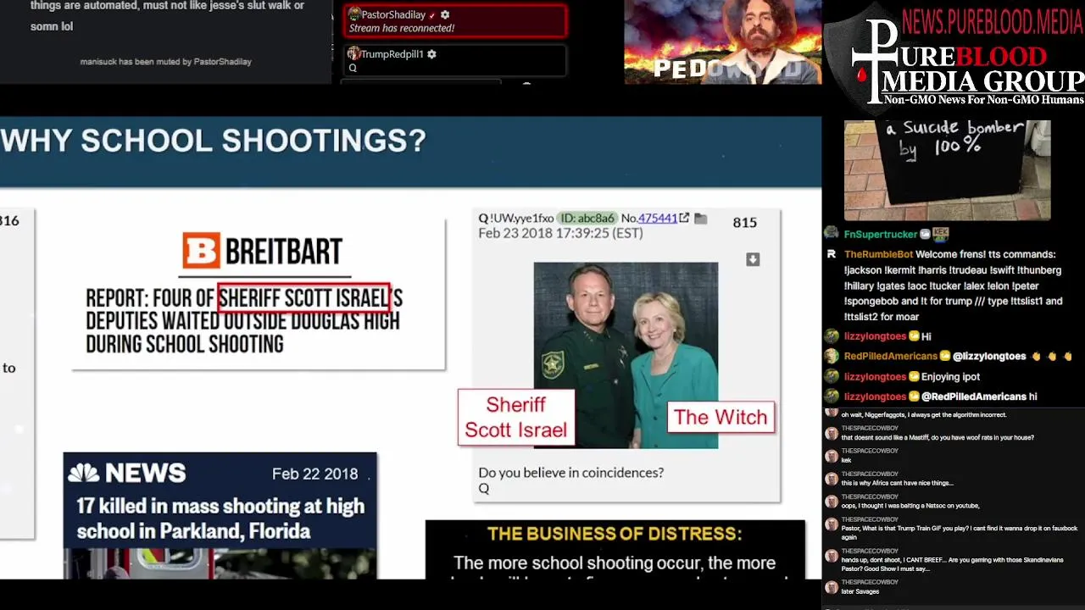The width and height of the screenshot is (1085, 610).
Task: Click the KEK badge next to FnSupertrucker
Action: tap(941, 234)
